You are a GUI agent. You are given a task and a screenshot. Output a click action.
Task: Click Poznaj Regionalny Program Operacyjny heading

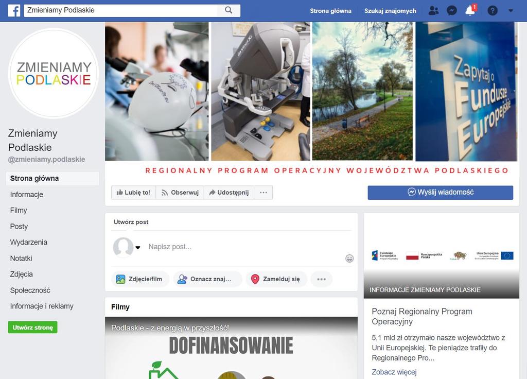click(422, 317)
